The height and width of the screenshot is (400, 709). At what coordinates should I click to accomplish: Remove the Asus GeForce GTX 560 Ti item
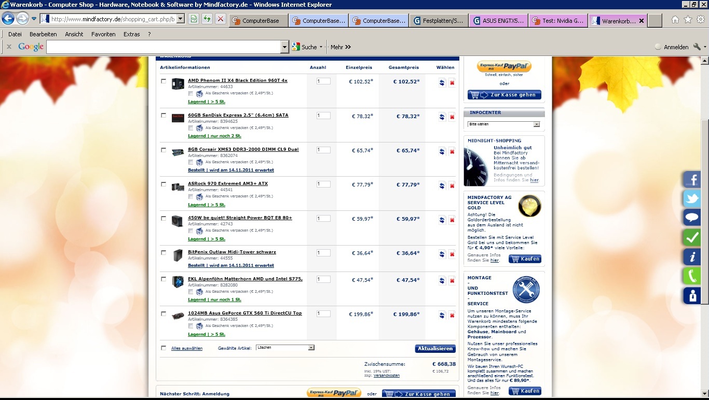(452, 315)
